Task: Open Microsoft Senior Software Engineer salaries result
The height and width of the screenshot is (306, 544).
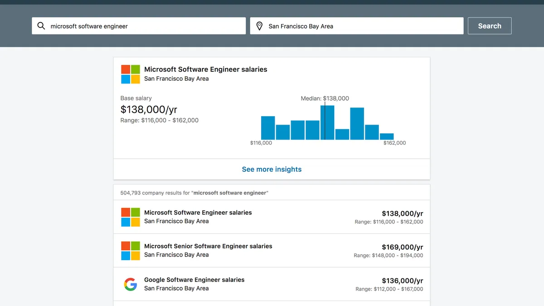Action: pos(272,251)
